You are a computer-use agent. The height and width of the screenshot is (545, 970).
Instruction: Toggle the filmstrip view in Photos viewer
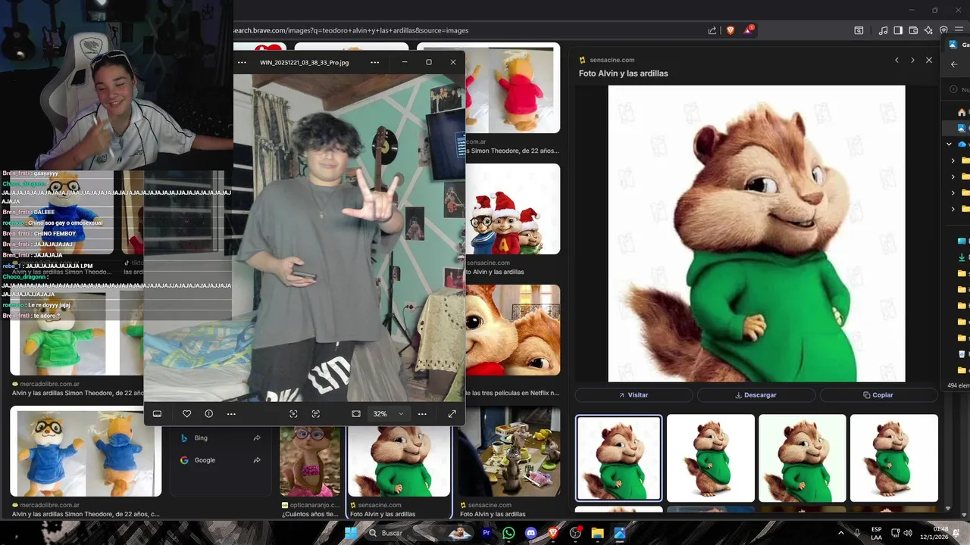click(157, 414)
